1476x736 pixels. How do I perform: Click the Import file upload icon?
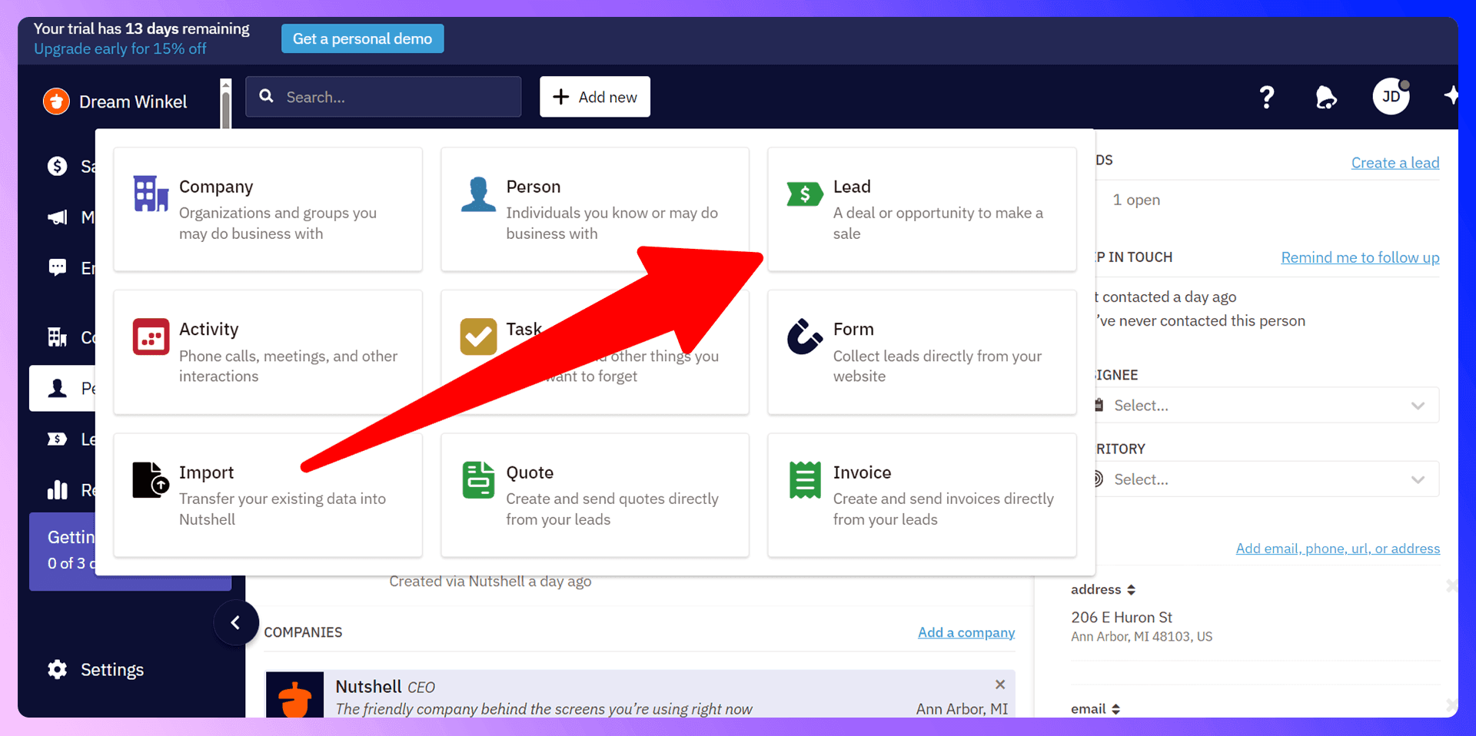[151, 480]
